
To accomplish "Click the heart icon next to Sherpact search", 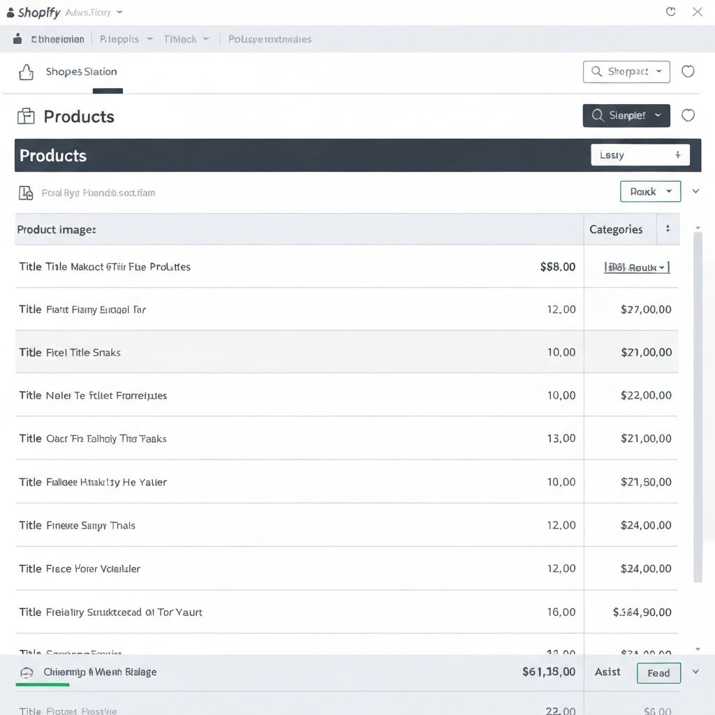I will coord(688,71).
